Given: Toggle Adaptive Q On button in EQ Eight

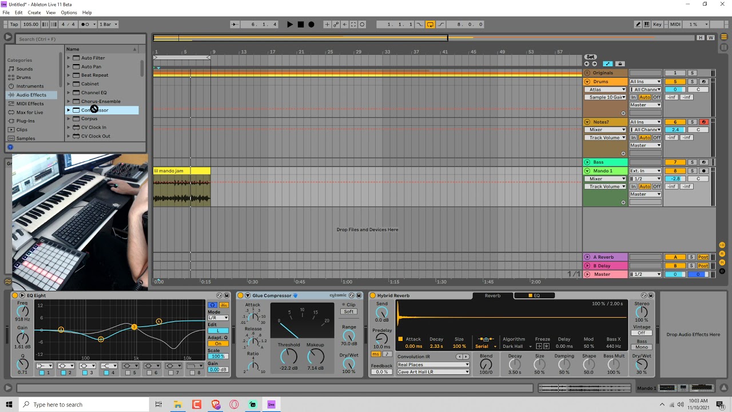Looking at the screenshot, I should coord(217,344).
